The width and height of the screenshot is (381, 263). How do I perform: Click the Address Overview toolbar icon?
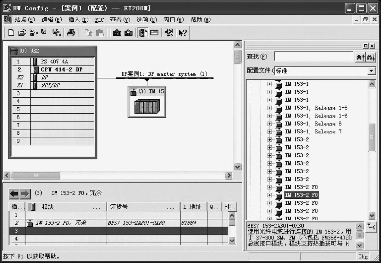point(154,33)
